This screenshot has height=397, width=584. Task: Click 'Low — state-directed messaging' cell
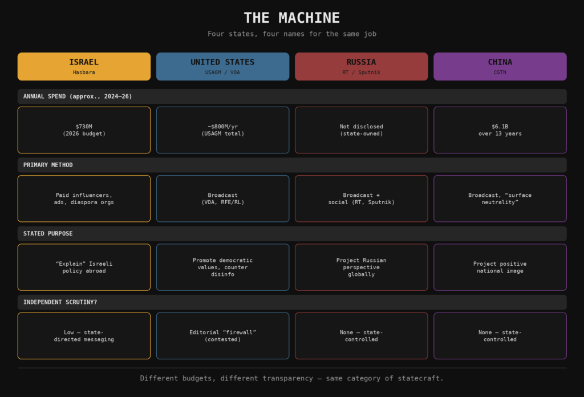84,335
